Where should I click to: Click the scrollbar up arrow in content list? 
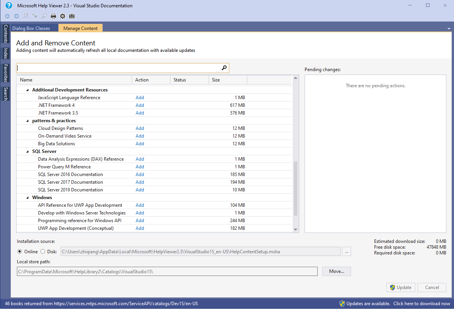tap(295, 78)
